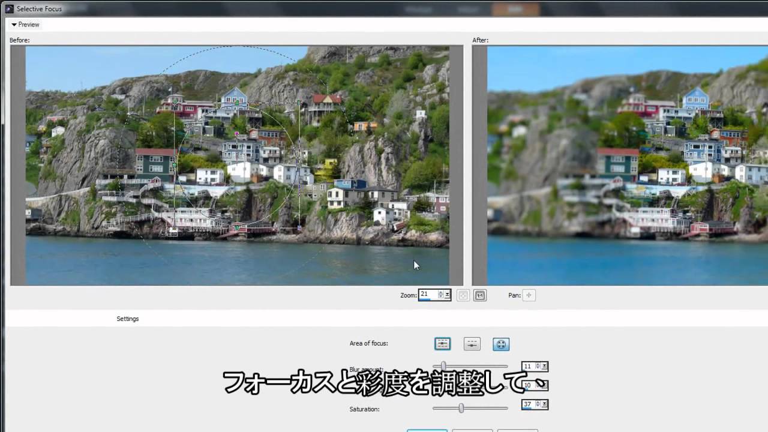Screen dimensions: 768x432
Task: Select the planar area of focus mode
Action: [442, 344]
